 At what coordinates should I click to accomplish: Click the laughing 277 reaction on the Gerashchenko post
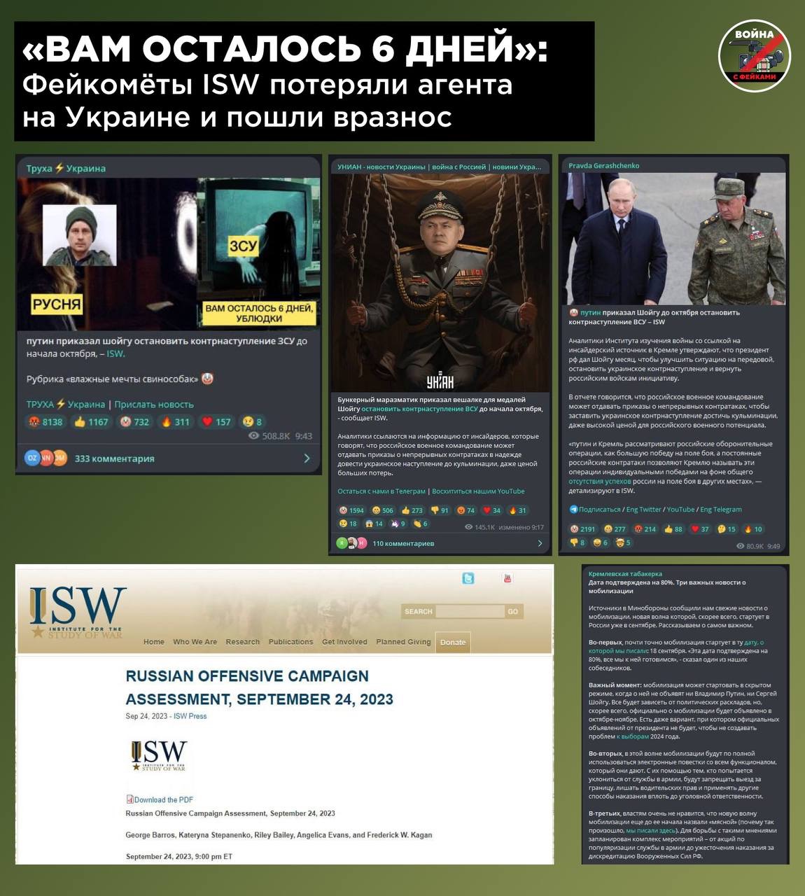click(x=615, y=528)
